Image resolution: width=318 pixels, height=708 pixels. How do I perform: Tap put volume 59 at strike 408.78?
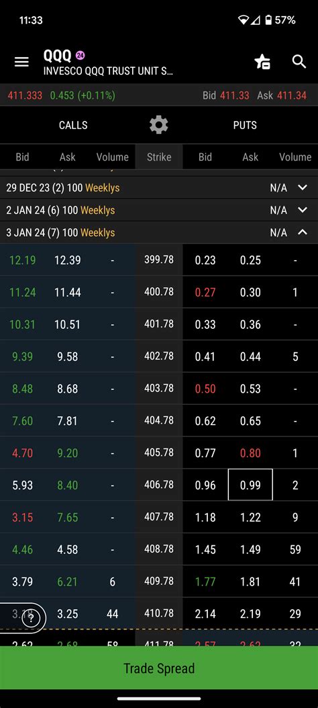[295, 549]
